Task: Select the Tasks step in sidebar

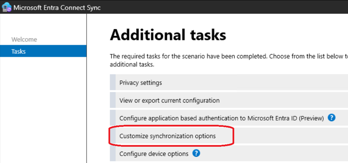Action: [19, 51]
